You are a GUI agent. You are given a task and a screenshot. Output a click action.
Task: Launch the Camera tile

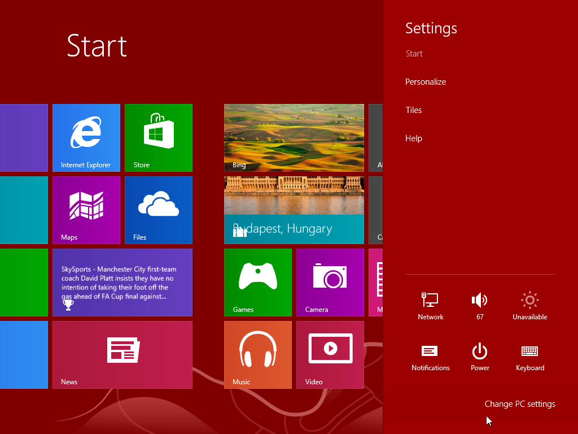(x=330, y=283)
